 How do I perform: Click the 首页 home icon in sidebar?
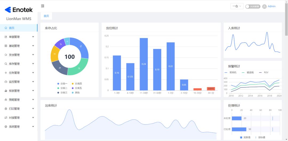pyautogui.click(x=6, y=28)
